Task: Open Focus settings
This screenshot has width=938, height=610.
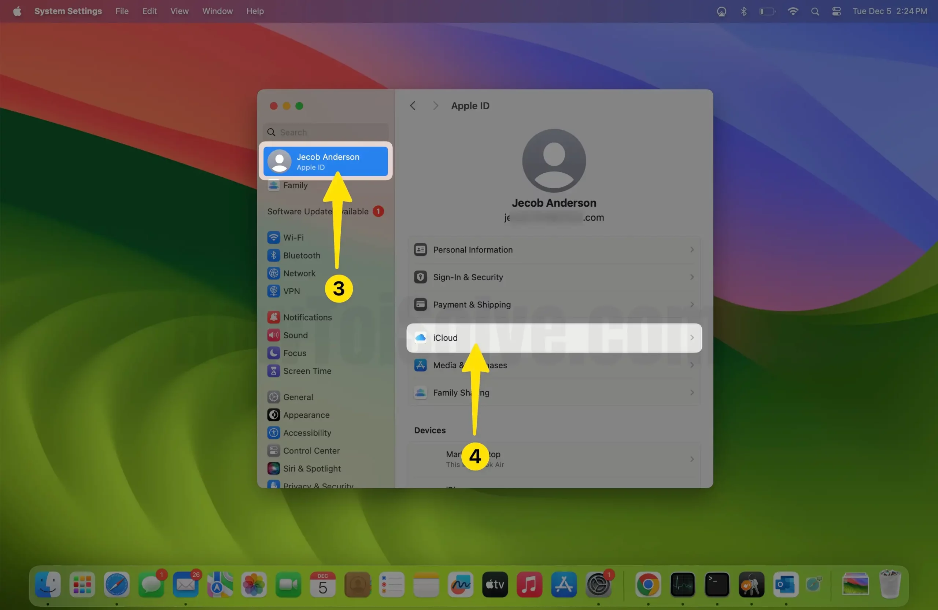Action: click(294, 353)
